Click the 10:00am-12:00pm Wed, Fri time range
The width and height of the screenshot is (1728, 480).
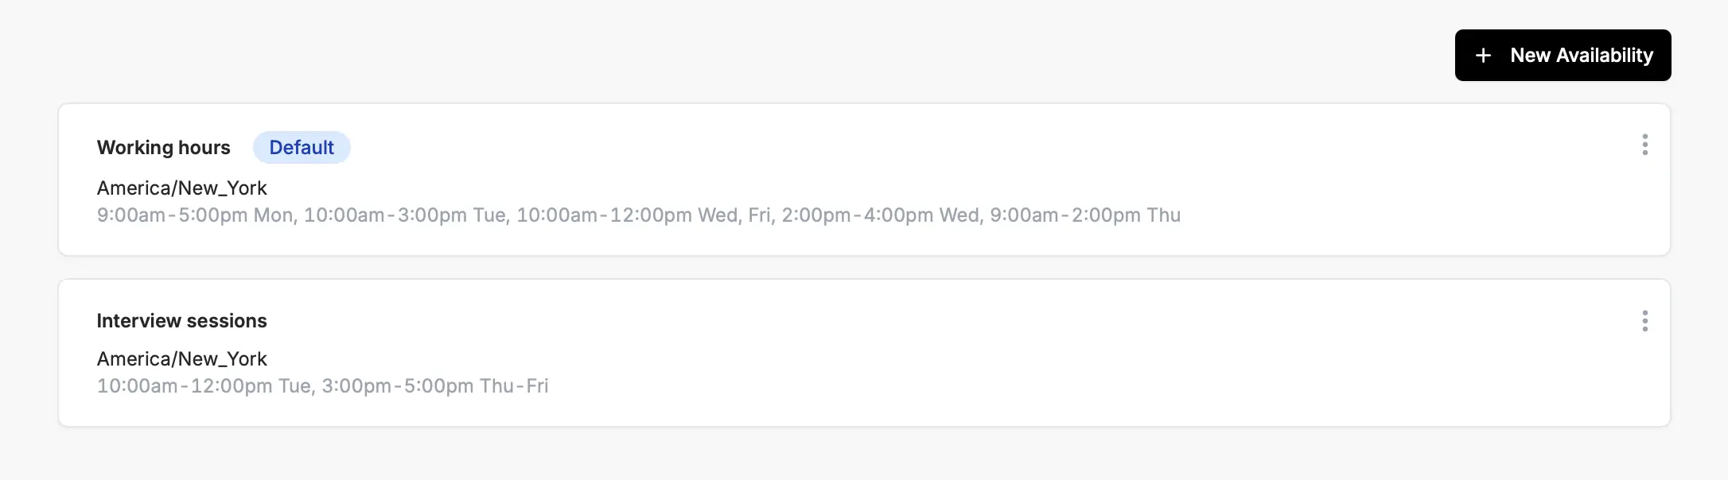644,215
